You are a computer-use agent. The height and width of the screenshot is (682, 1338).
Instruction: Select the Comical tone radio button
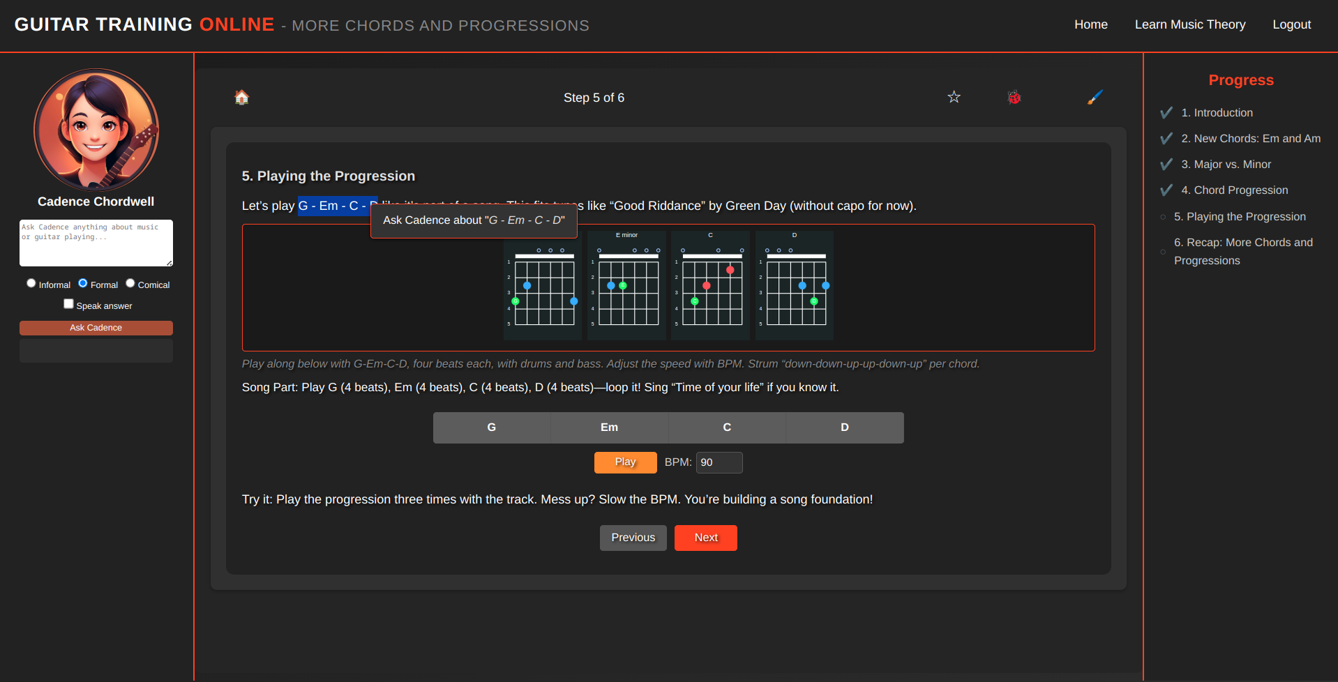[130, 283]
